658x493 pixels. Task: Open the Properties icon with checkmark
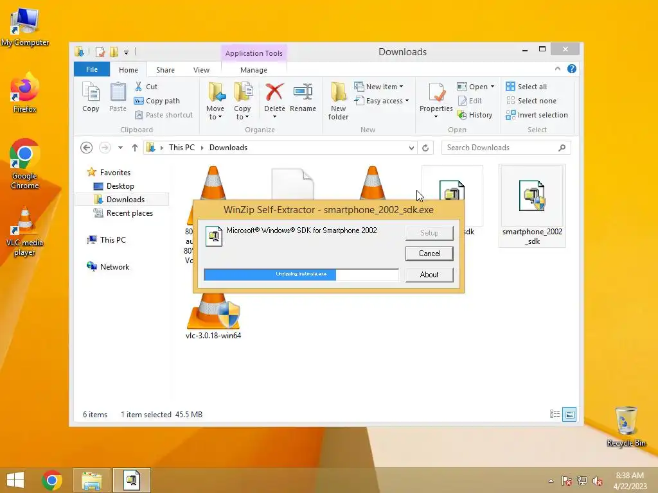(x=436, y=92)
